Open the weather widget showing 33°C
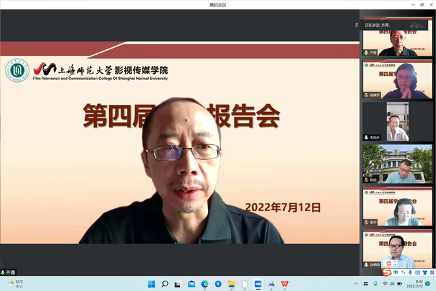436x291 pixels. click(x=14, y=283)
